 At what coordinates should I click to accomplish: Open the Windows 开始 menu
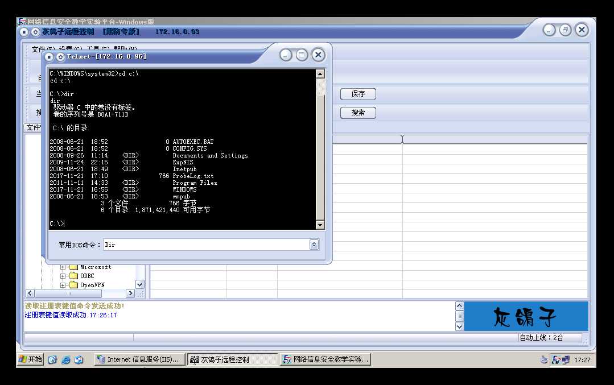(31, 359)
